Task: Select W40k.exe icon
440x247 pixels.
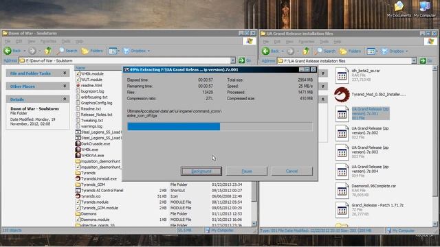Action: (x=78, y=150)
